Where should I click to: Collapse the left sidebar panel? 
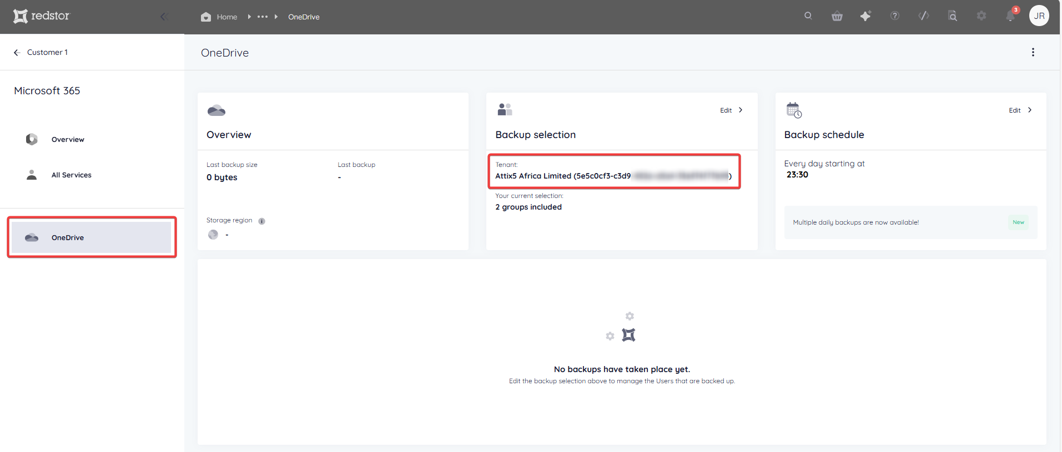[164, 17]
